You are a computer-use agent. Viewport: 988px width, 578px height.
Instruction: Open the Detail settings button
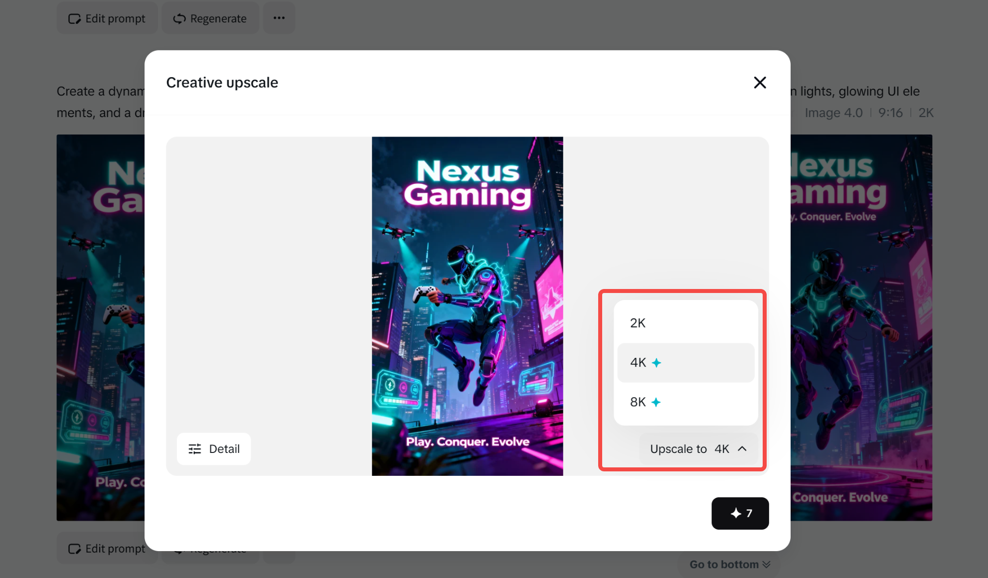214,449
